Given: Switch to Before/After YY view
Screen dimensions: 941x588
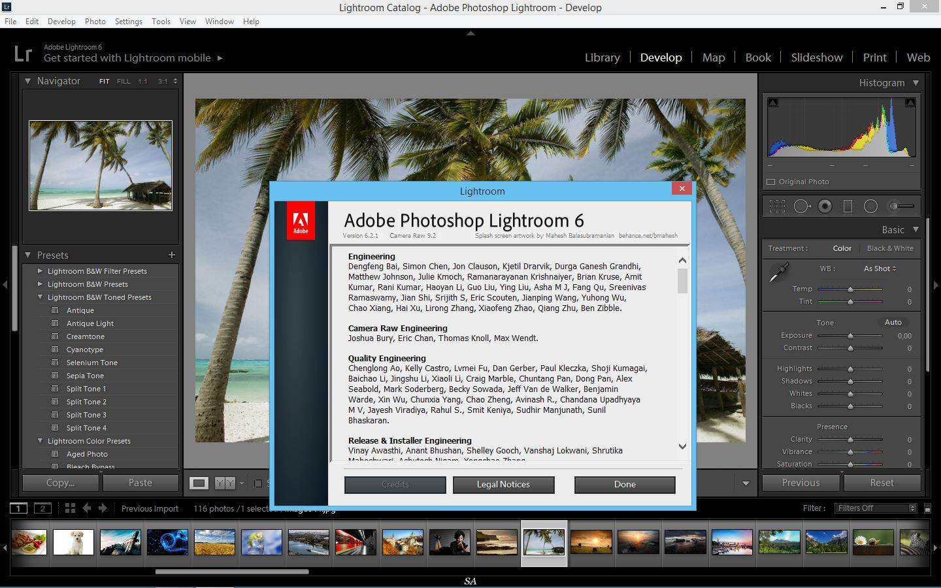Looking at the screenshot, I should tap(225, 483).
